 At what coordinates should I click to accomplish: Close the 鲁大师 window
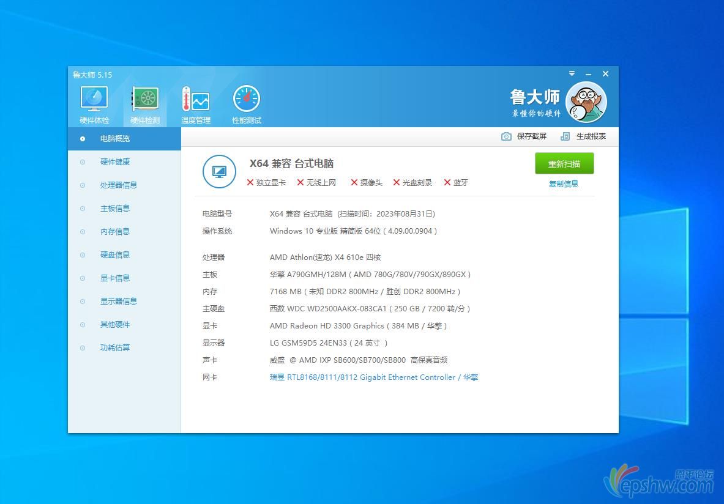coord(605,74)
